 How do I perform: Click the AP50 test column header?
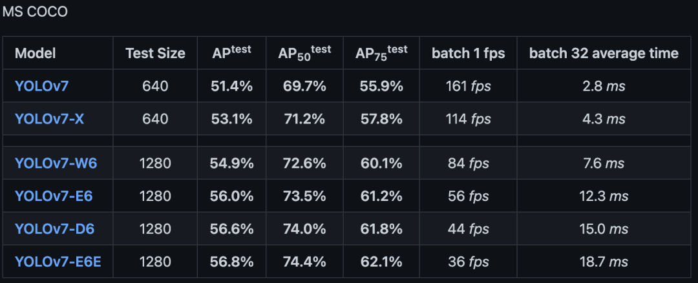pyautogui.click(x=304, y=53)
